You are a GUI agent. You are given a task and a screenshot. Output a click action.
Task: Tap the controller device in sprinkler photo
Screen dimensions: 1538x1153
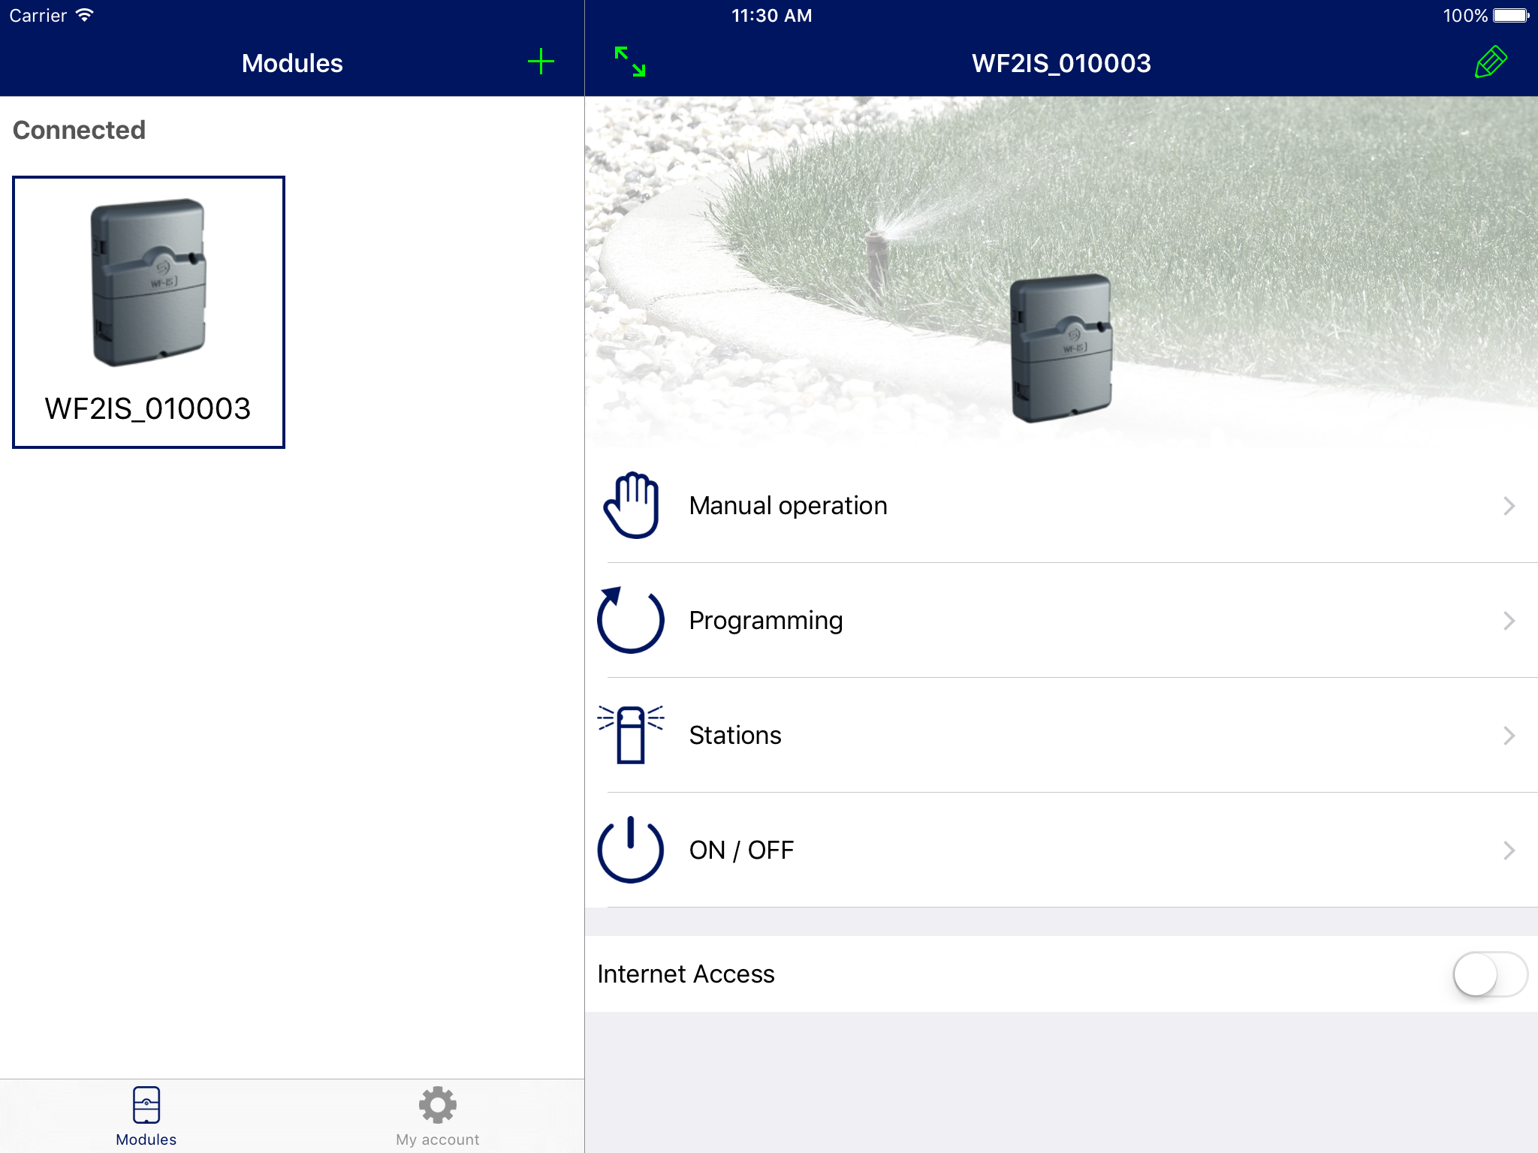[x=1060, y=348]
